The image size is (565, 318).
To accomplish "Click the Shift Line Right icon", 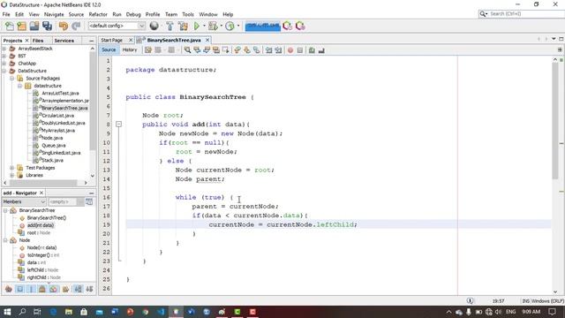I will [278, 50].
